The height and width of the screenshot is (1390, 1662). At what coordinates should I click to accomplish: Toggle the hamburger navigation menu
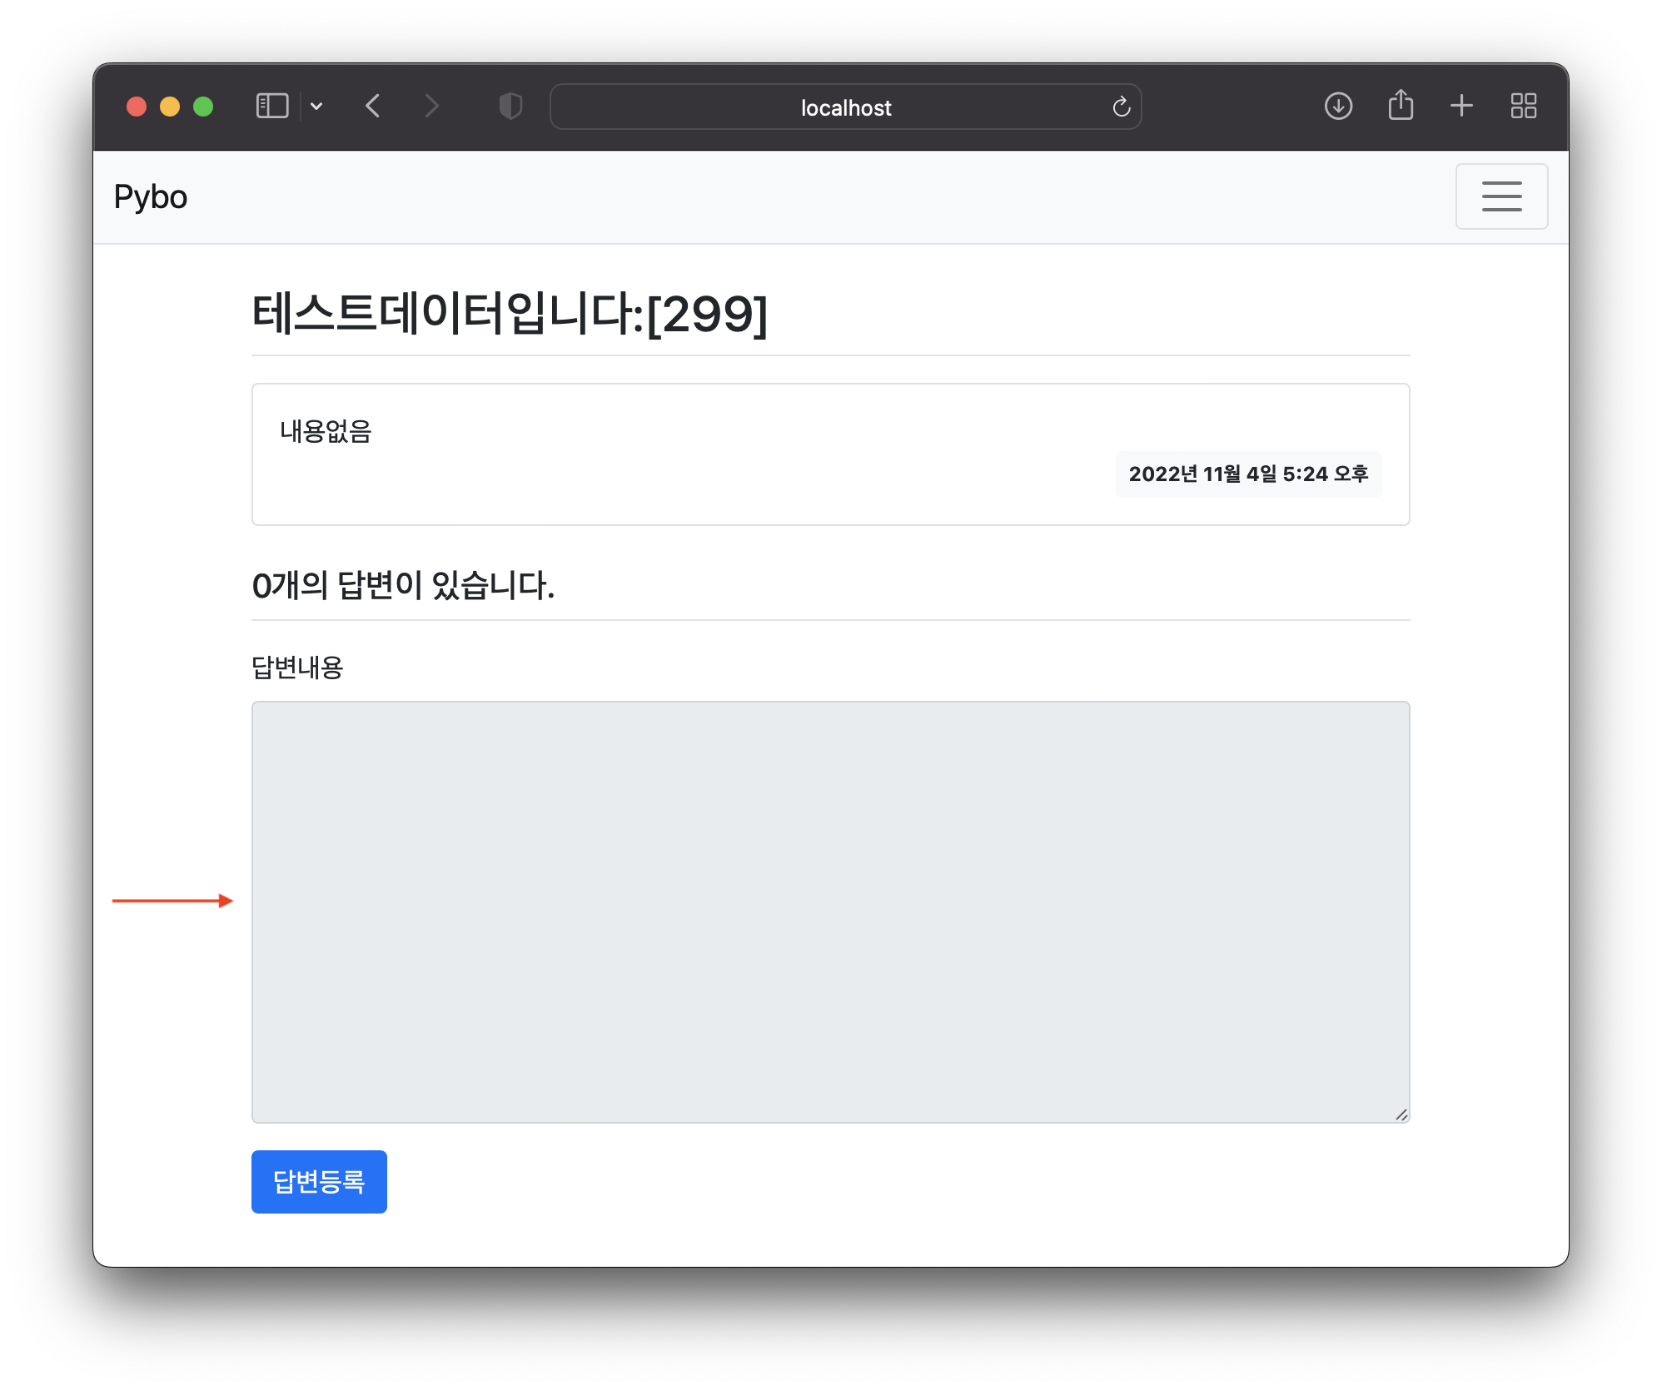pyautogui.click(x=1501, y=196)
